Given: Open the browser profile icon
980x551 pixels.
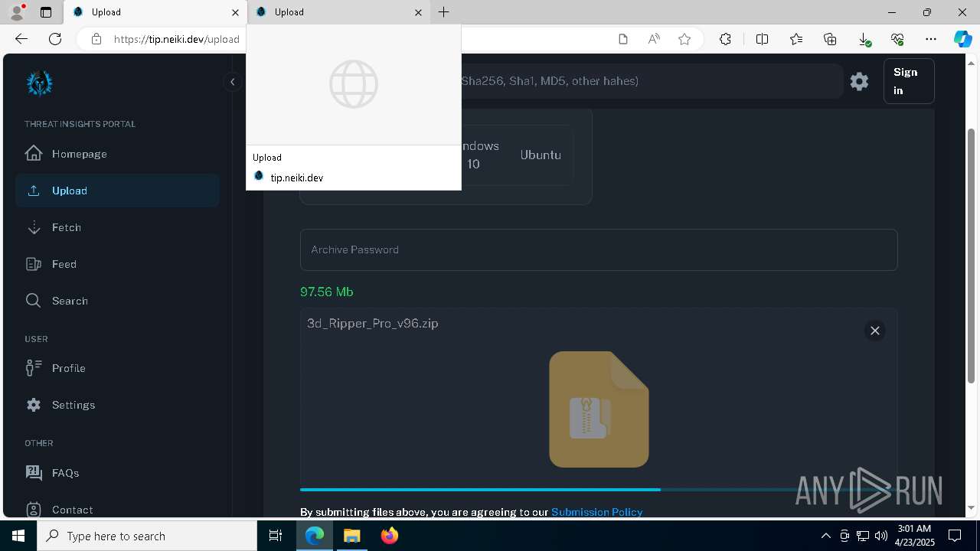Looking at the screenshot, I should (17, 12).
